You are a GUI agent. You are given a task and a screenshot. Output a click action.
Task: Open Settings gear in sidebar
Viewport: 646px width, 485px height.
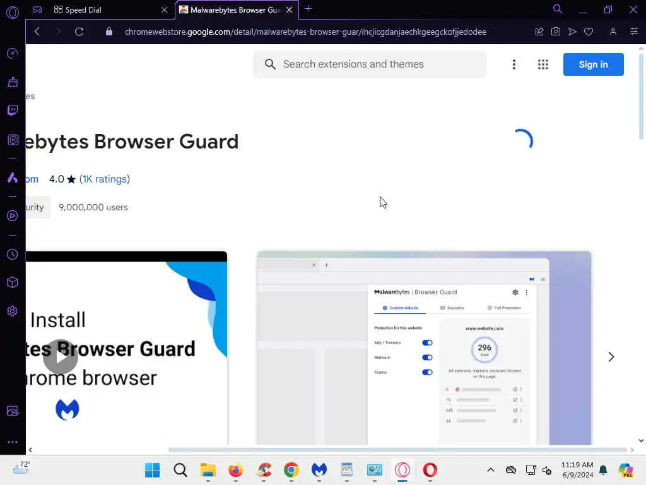click(13, 311)
